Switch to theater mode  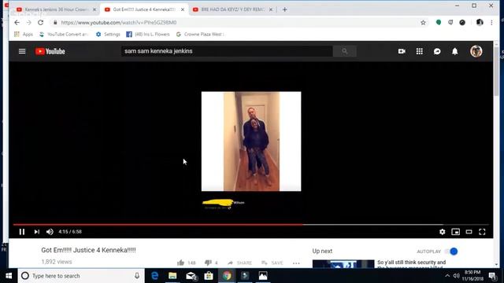pos(469,232)
